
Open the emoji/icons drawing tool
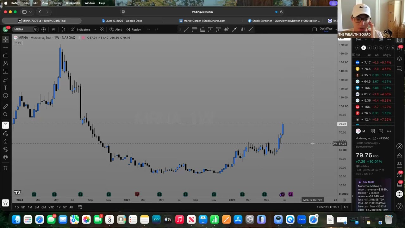[5, 96]
